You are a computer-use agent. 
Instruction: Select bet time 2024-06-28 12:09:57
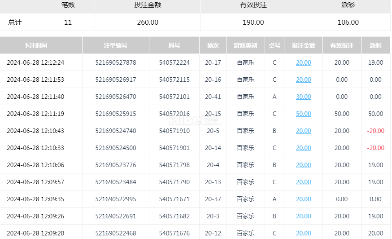[35, 182]
